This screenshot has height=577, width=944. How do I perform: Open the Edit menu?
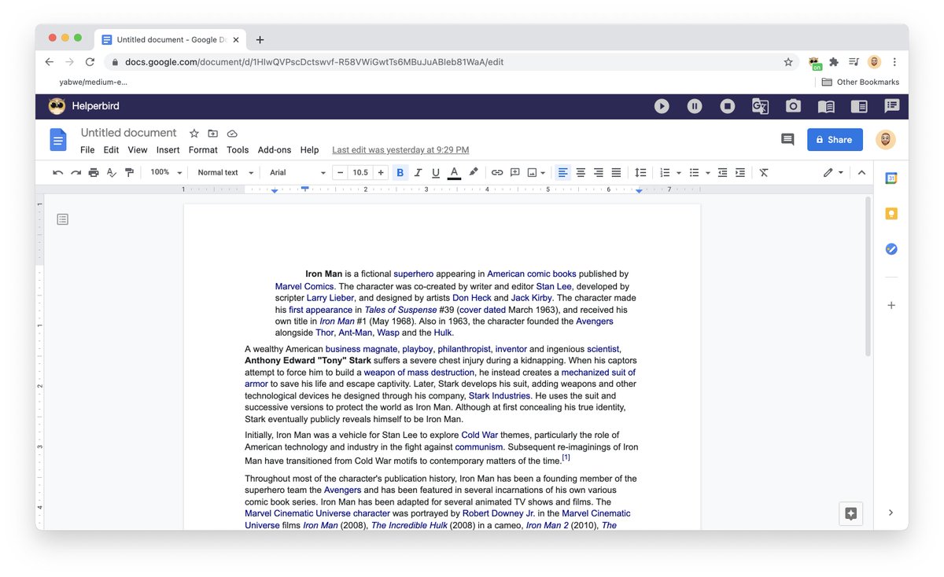112,150
